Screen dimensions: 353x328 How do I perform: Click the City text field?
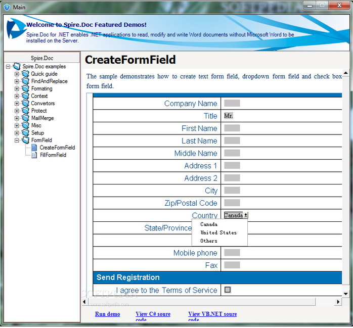point(232,191)
